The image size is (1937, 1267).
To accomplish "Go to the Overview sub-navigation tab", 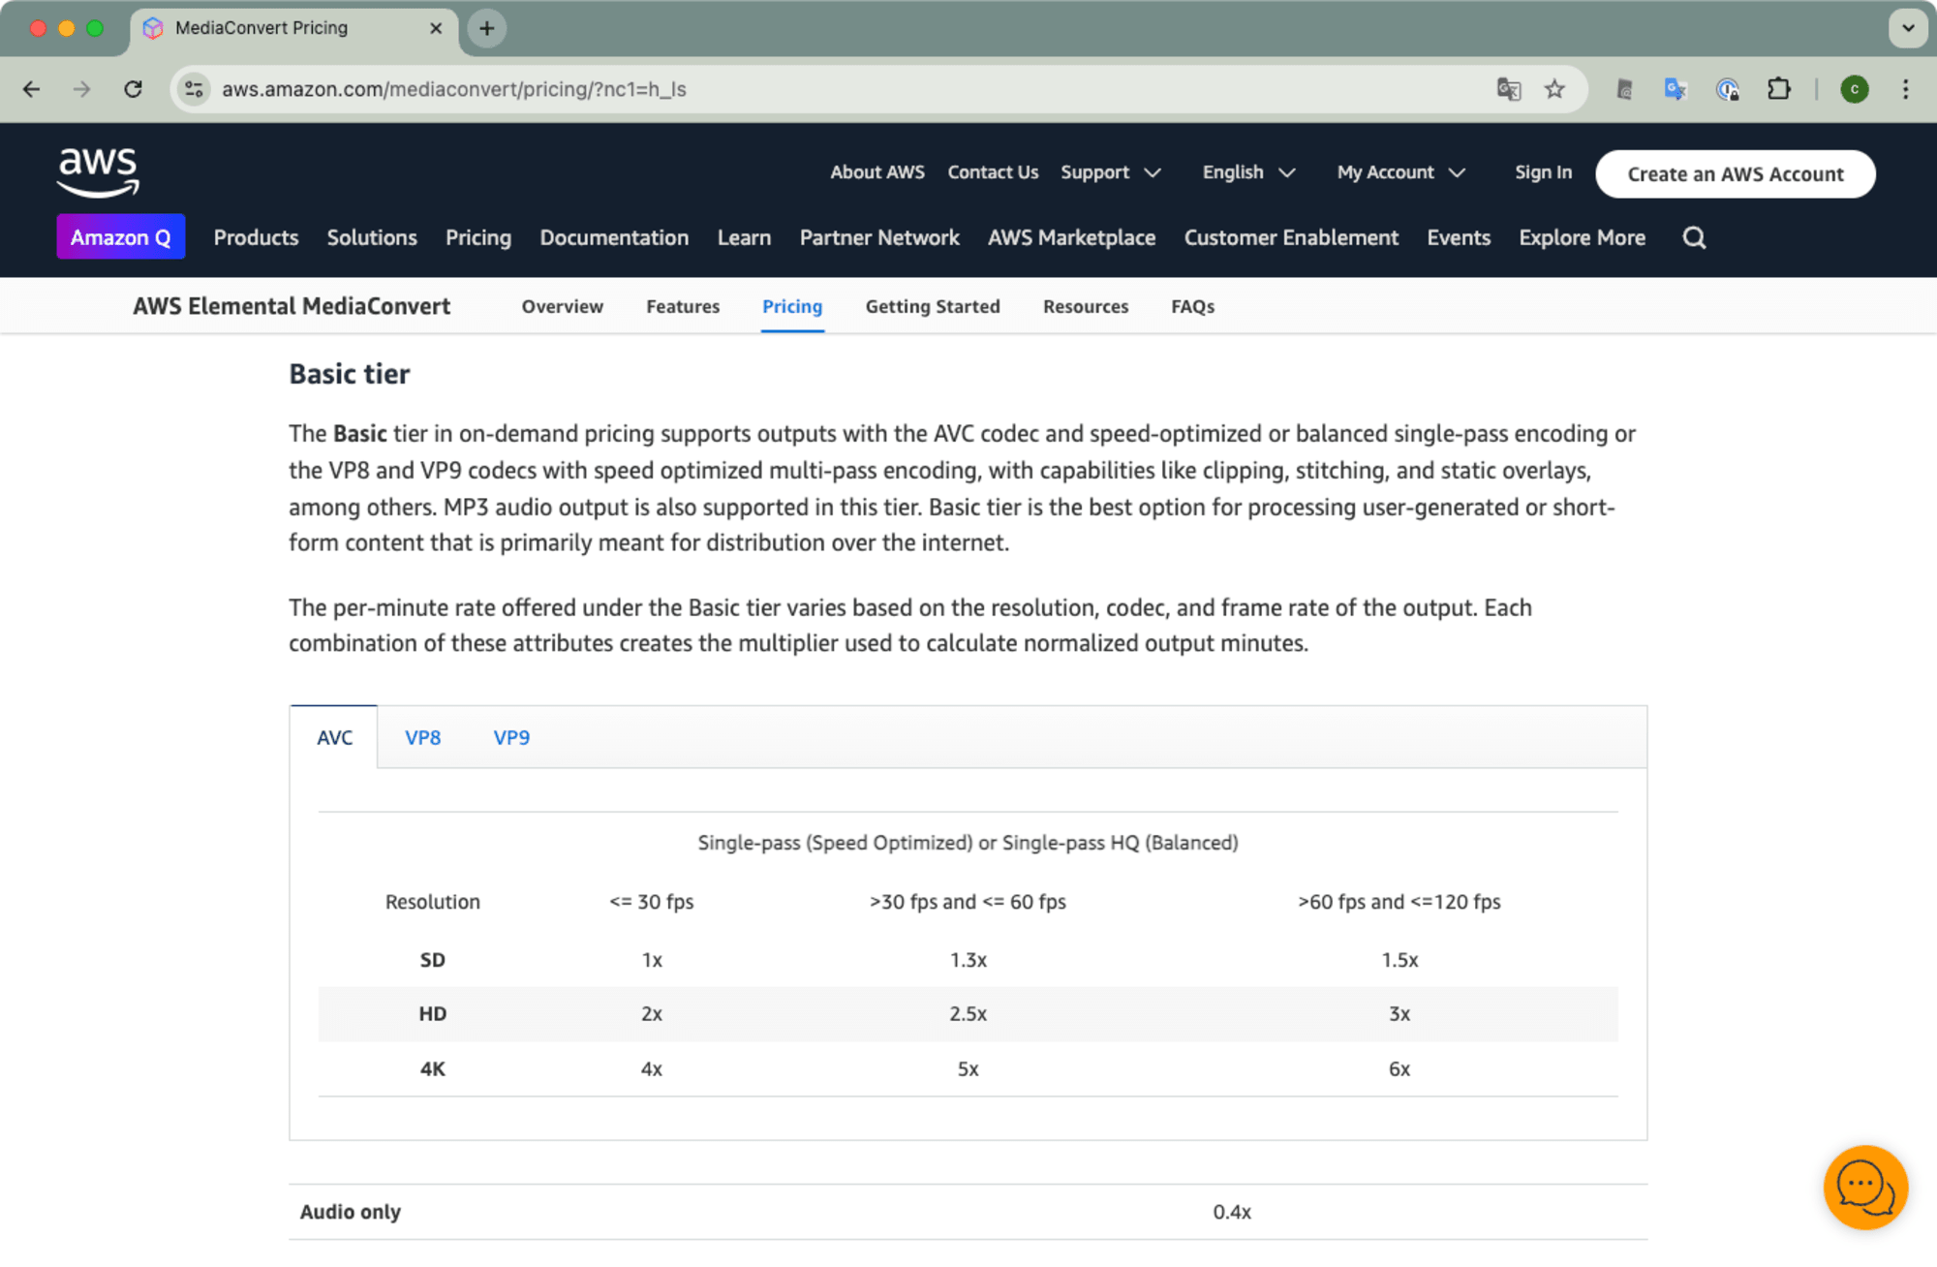I will coord(562,306).
